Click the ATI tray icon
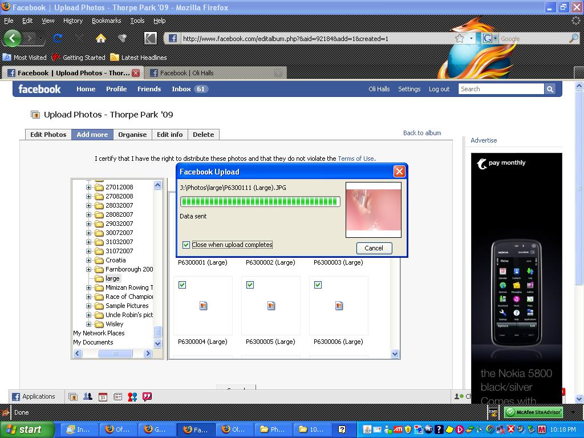The height and width of the screenshot is (438, 584). [398, 429]
